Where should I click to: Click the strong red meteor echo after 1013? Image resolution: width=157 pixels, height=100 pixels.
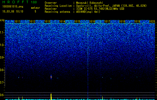pyautogui.click(x=51, y=77)
